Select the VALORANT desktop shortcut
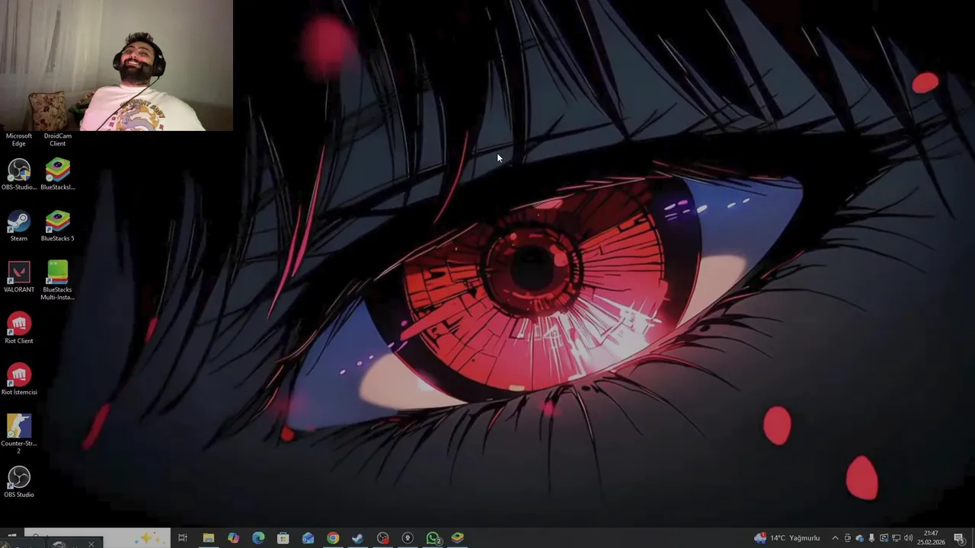The image size is (975, 548). 19,277
